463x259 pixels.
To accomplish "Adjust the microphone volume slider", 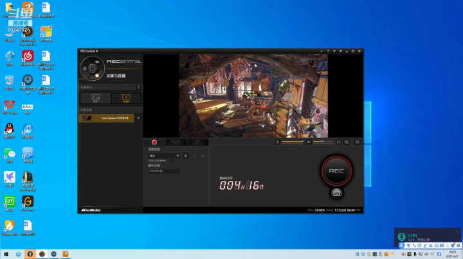I will click(293, 142).
